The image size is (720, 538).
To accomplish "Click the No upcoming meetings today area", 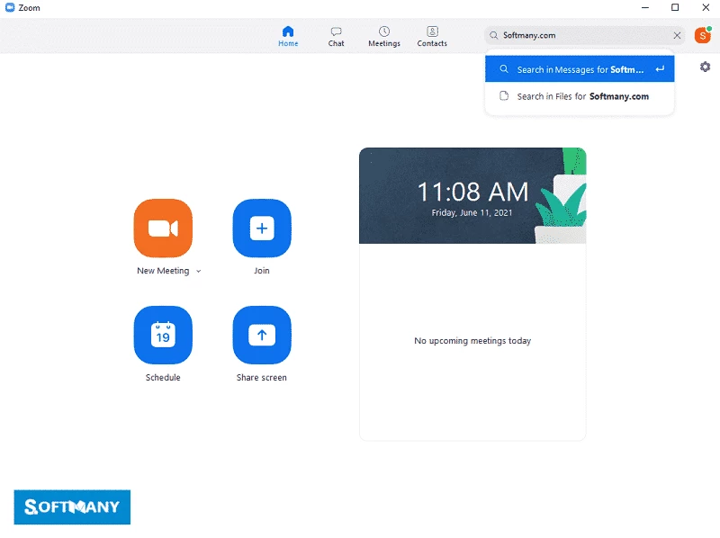I will [x=472, y=341].
